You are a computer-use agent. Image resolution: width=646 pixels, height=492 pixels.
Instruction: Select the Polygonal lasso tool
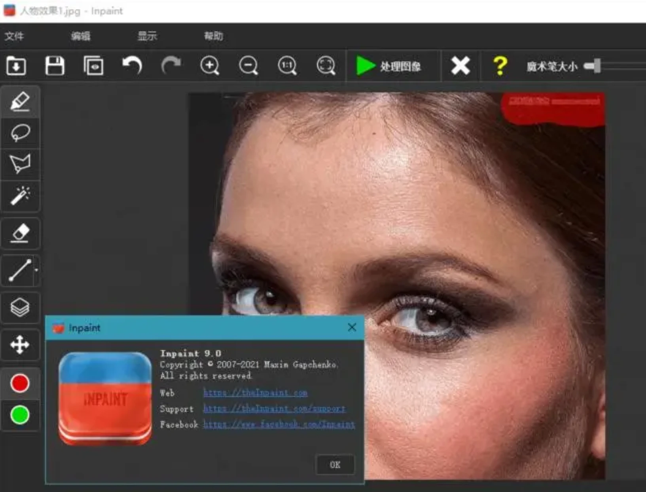pos(20,164)
